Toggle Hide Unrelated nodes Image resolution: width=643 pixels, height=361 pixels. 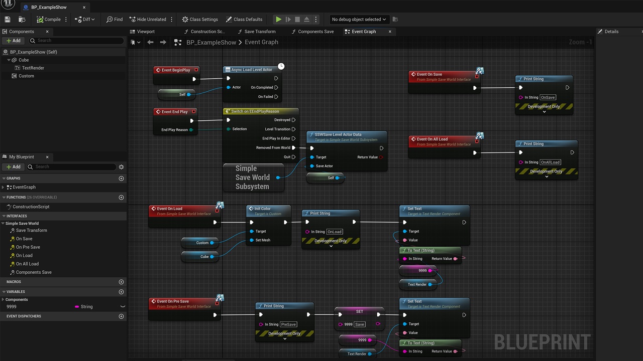pyautogui.click(x=148, y=20)
